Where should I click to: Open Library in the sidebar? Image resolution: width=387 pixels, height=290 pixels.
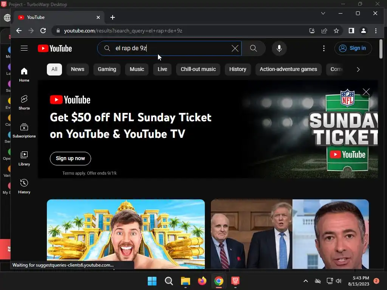[24, 158]
